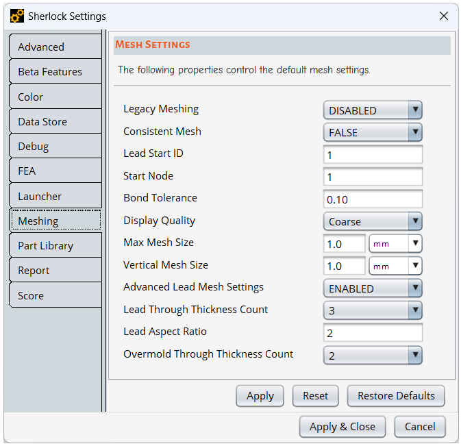This screenshot has width=461, height=446.
Task: Open the Score tab
Action: pyautogui.click(x=55, y=295)
